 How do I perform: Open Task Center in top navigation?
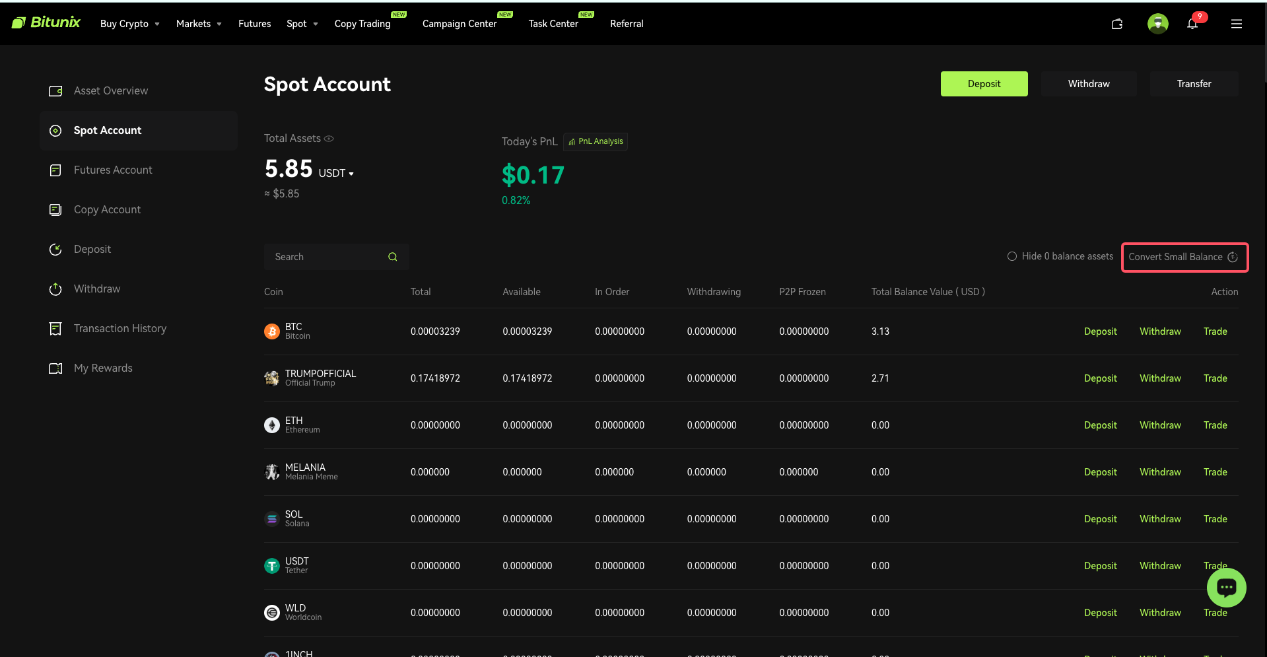pyautogui.click(x=553, y=24)
